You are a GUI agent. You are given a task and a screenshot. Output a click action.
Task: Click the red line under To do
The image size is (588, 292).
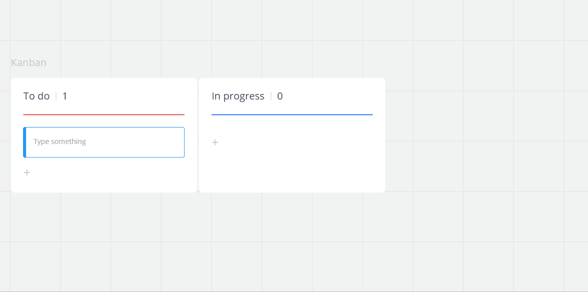(104, 114)
